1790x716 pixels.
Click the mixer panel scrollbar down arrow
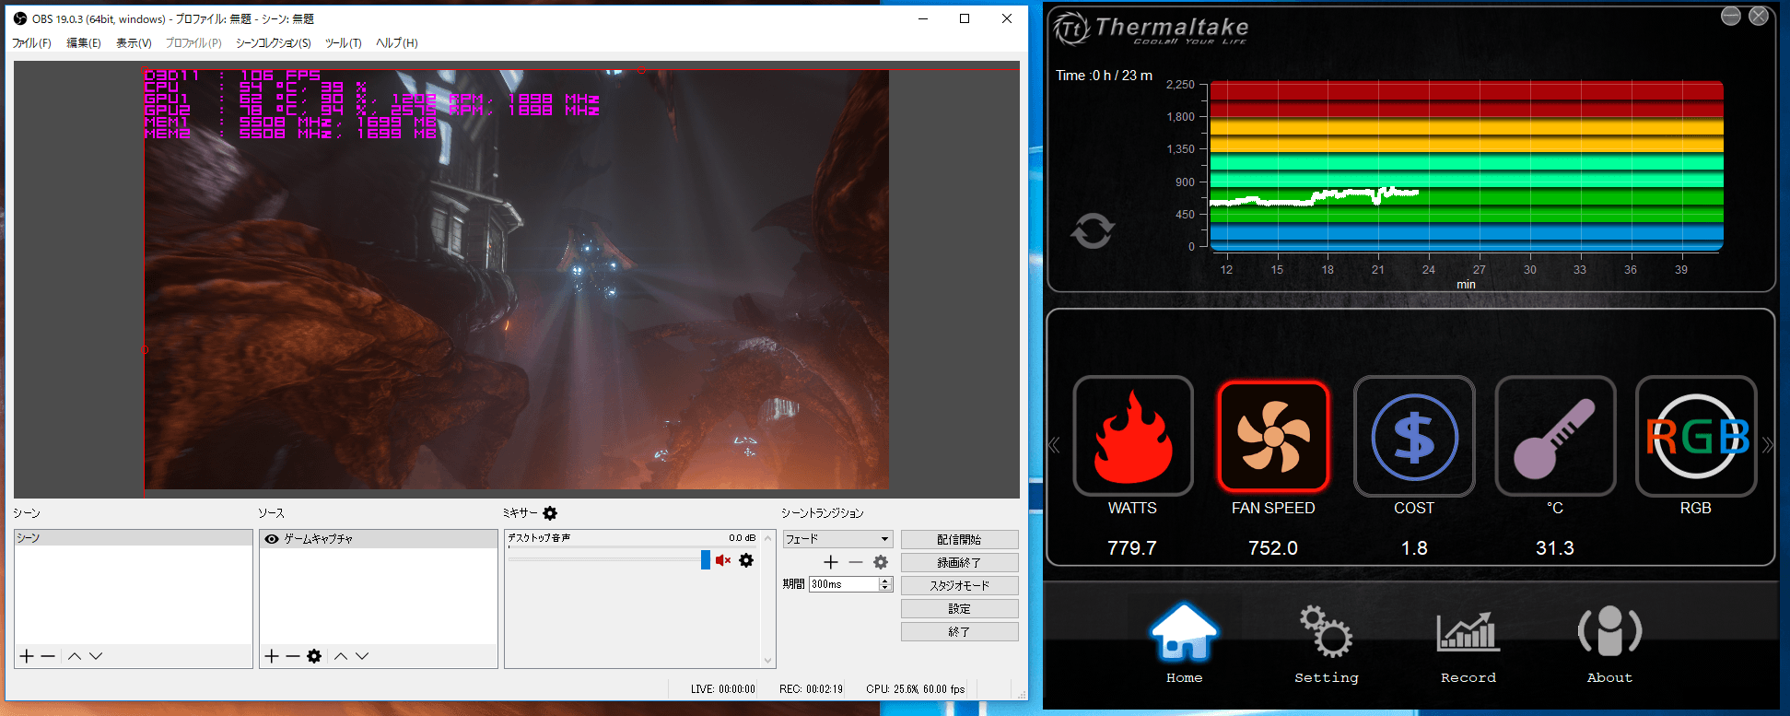[767, 660]
